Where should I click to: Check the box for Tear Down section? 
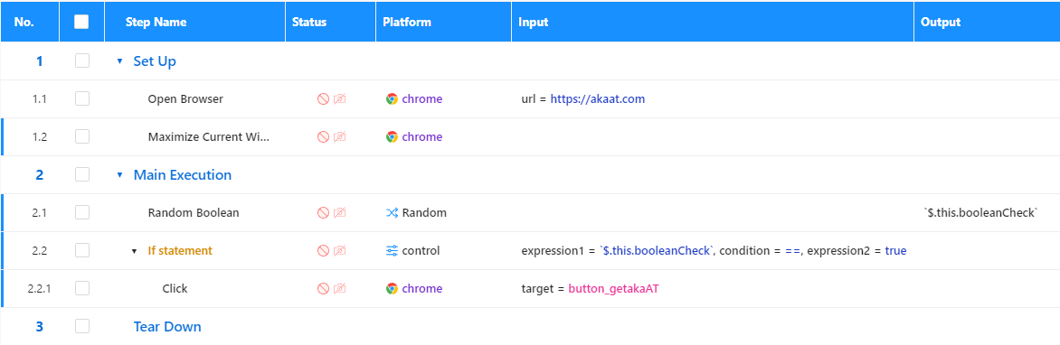pyautogui.click(x=81, y=326)
